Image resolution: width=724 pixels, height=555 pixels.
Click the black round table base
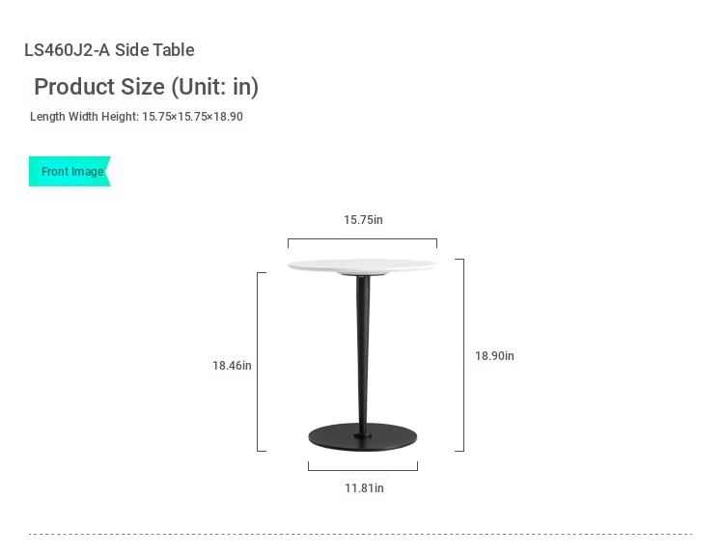pos(362,437)
